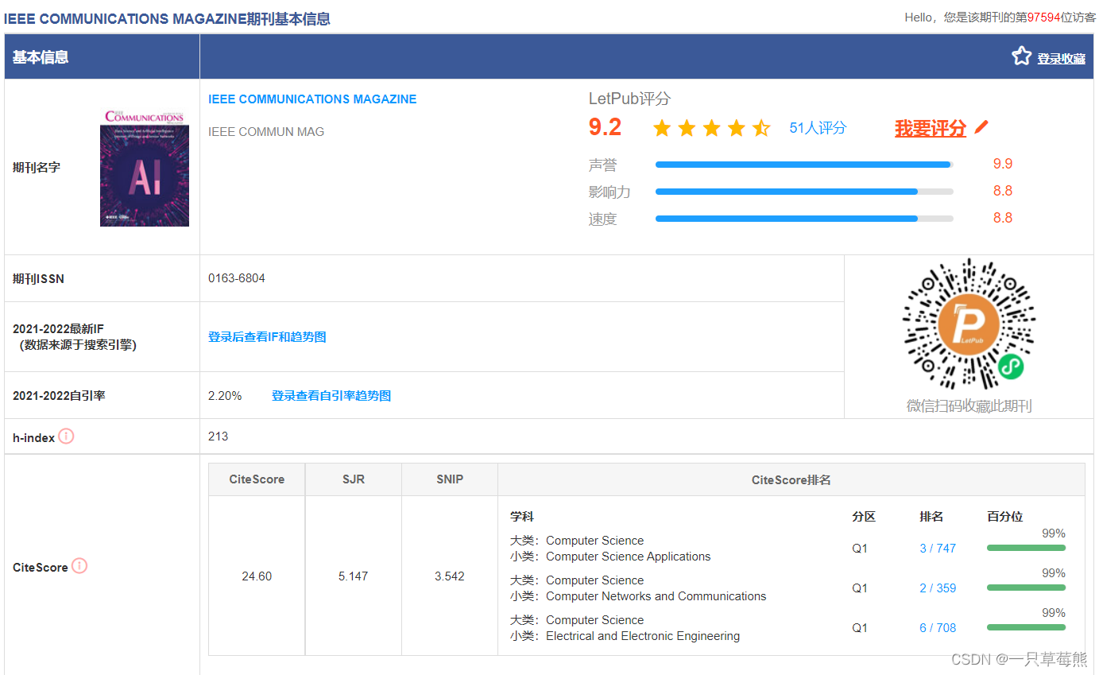Viewport: 1099px width, 675px height.
Task: Click the visitor count 97594
Action: (1043, 17)
